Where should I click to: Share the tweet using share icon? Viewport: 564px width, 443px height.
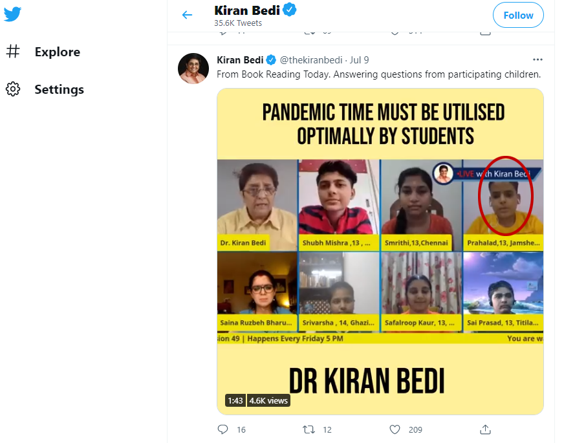click(x=485, y=429)
